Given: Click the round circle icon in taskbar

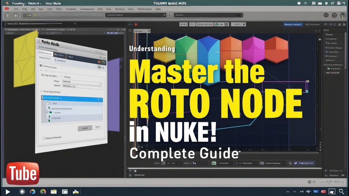Looking at the screenshot, I should tap(22, 192).
